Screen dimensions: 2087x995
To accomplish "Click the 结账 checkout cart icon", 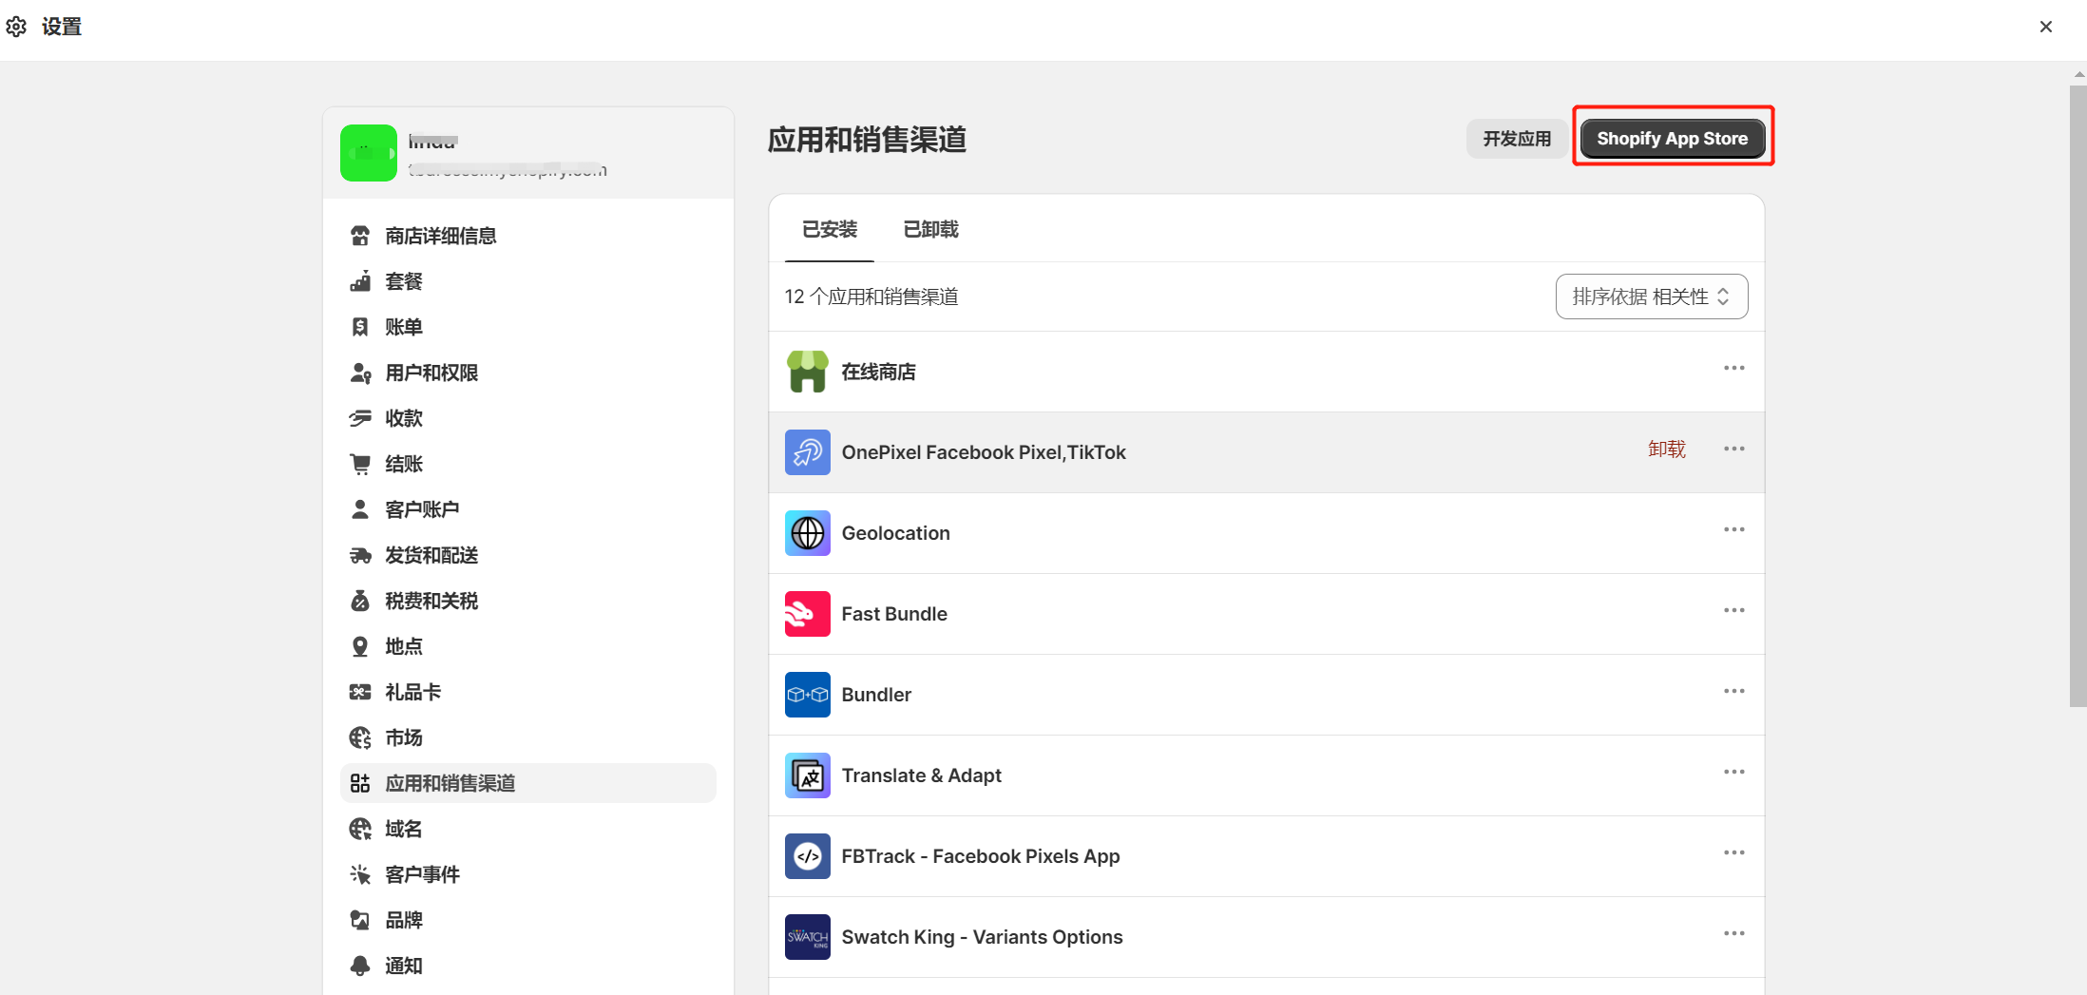I will 360,464.
